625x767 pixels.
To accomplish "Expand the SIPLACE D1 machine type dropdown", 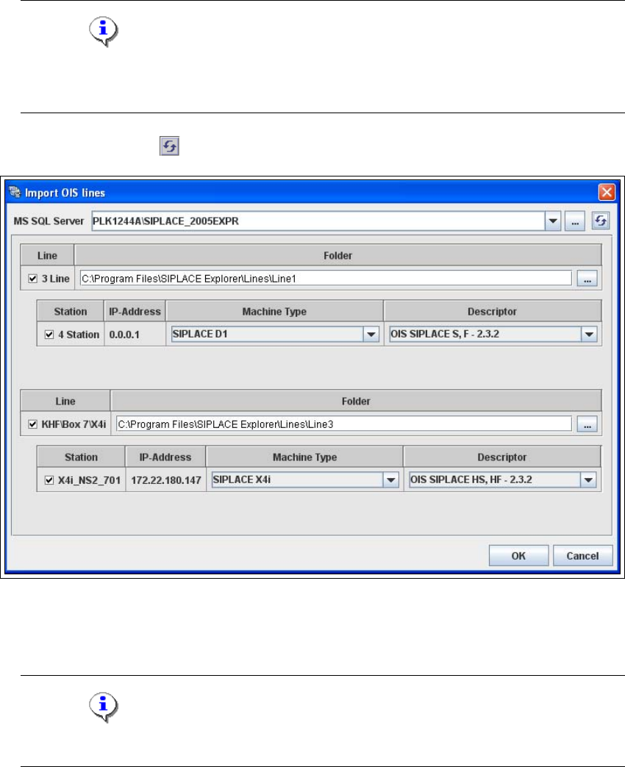I will (x=371, y=335).
